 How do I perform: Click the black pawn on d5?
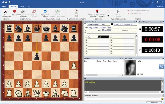37,55
